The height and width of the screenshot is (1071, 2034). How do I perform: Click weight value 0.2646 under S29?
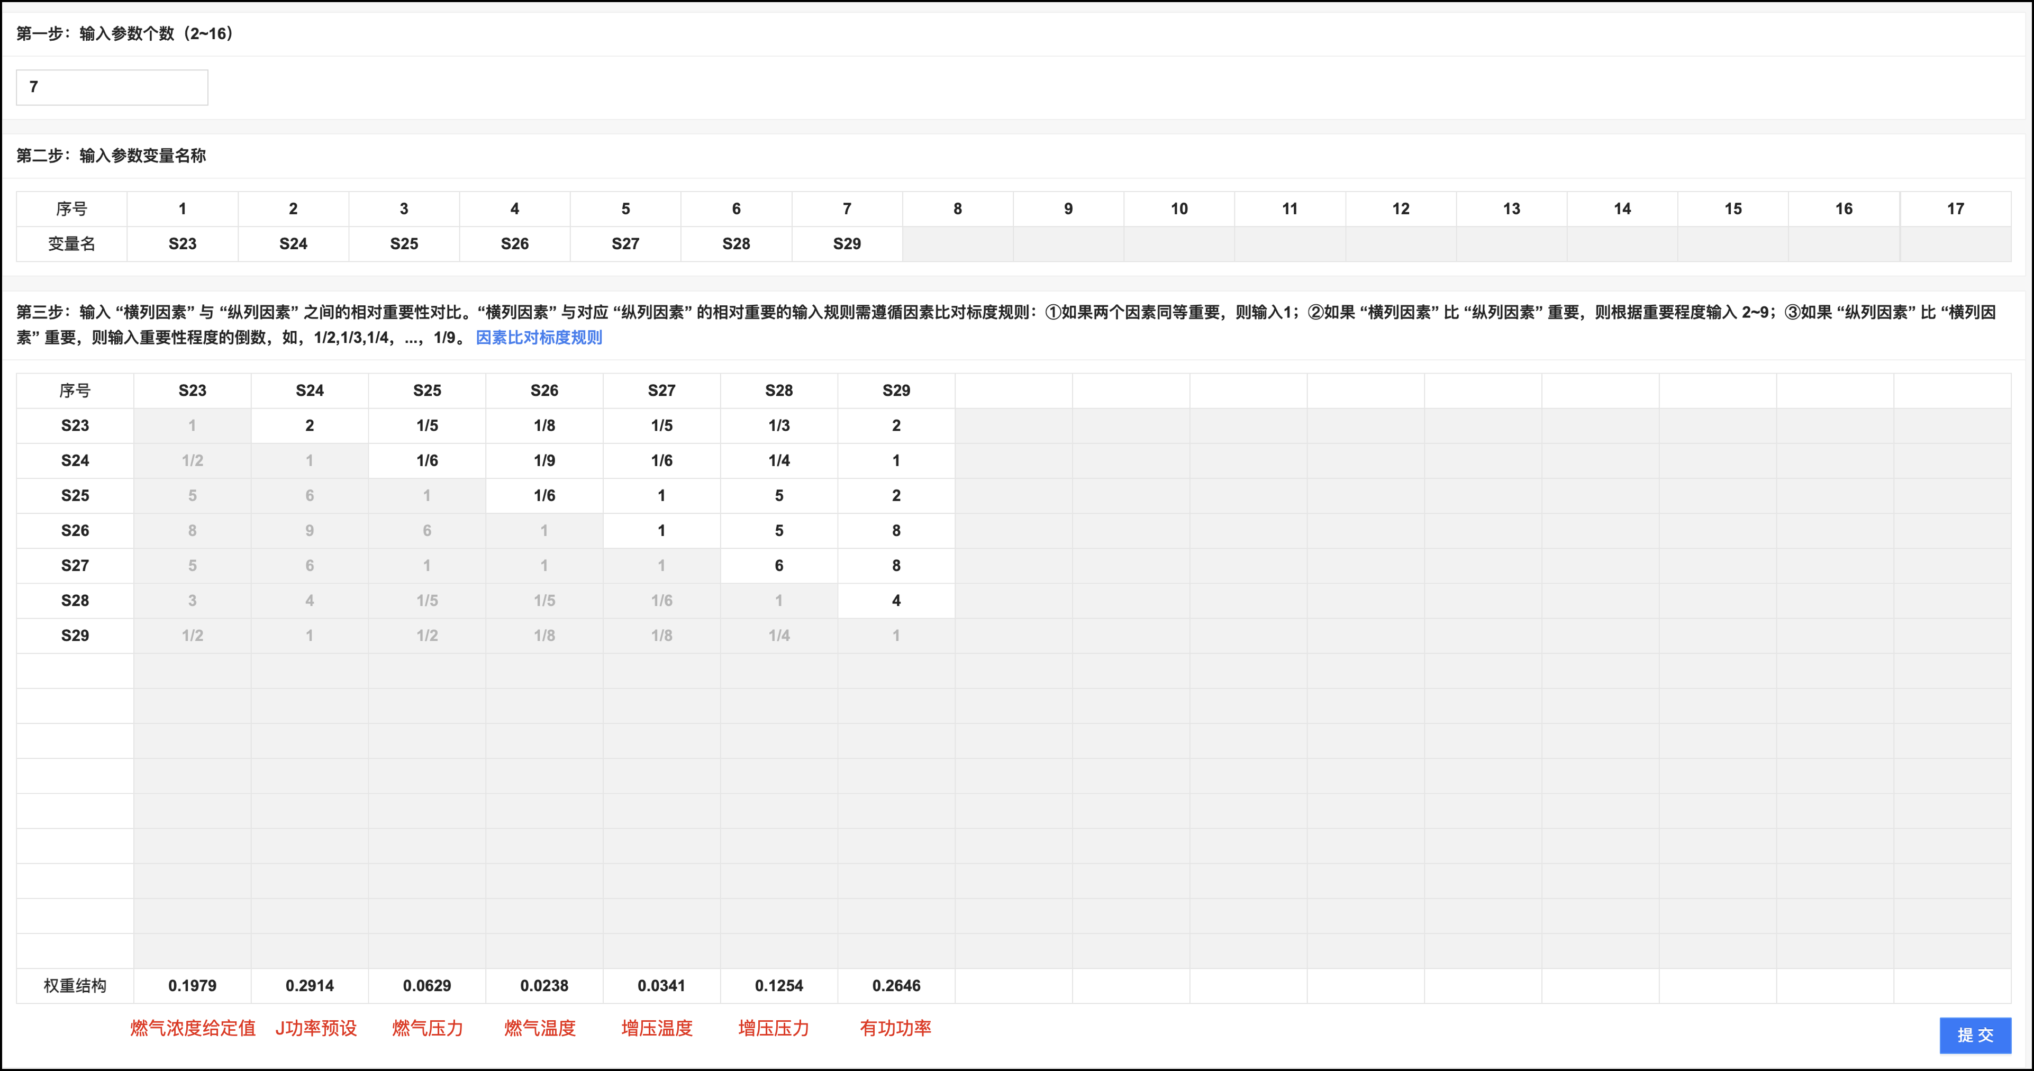click(896, 986)
